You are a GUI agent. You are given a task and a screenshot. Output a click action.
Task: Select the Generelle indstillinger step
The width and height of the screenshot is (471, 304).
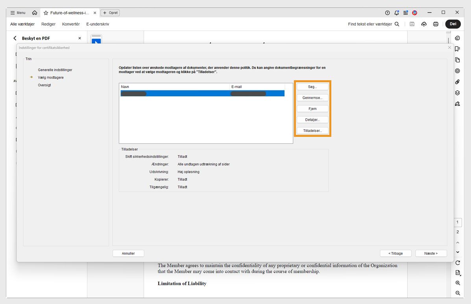pos(55,70)
